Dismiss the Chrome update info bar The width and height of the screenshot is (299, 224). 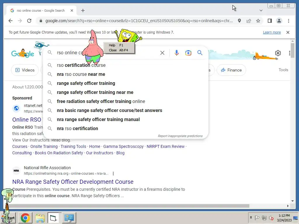click(288, 32)
